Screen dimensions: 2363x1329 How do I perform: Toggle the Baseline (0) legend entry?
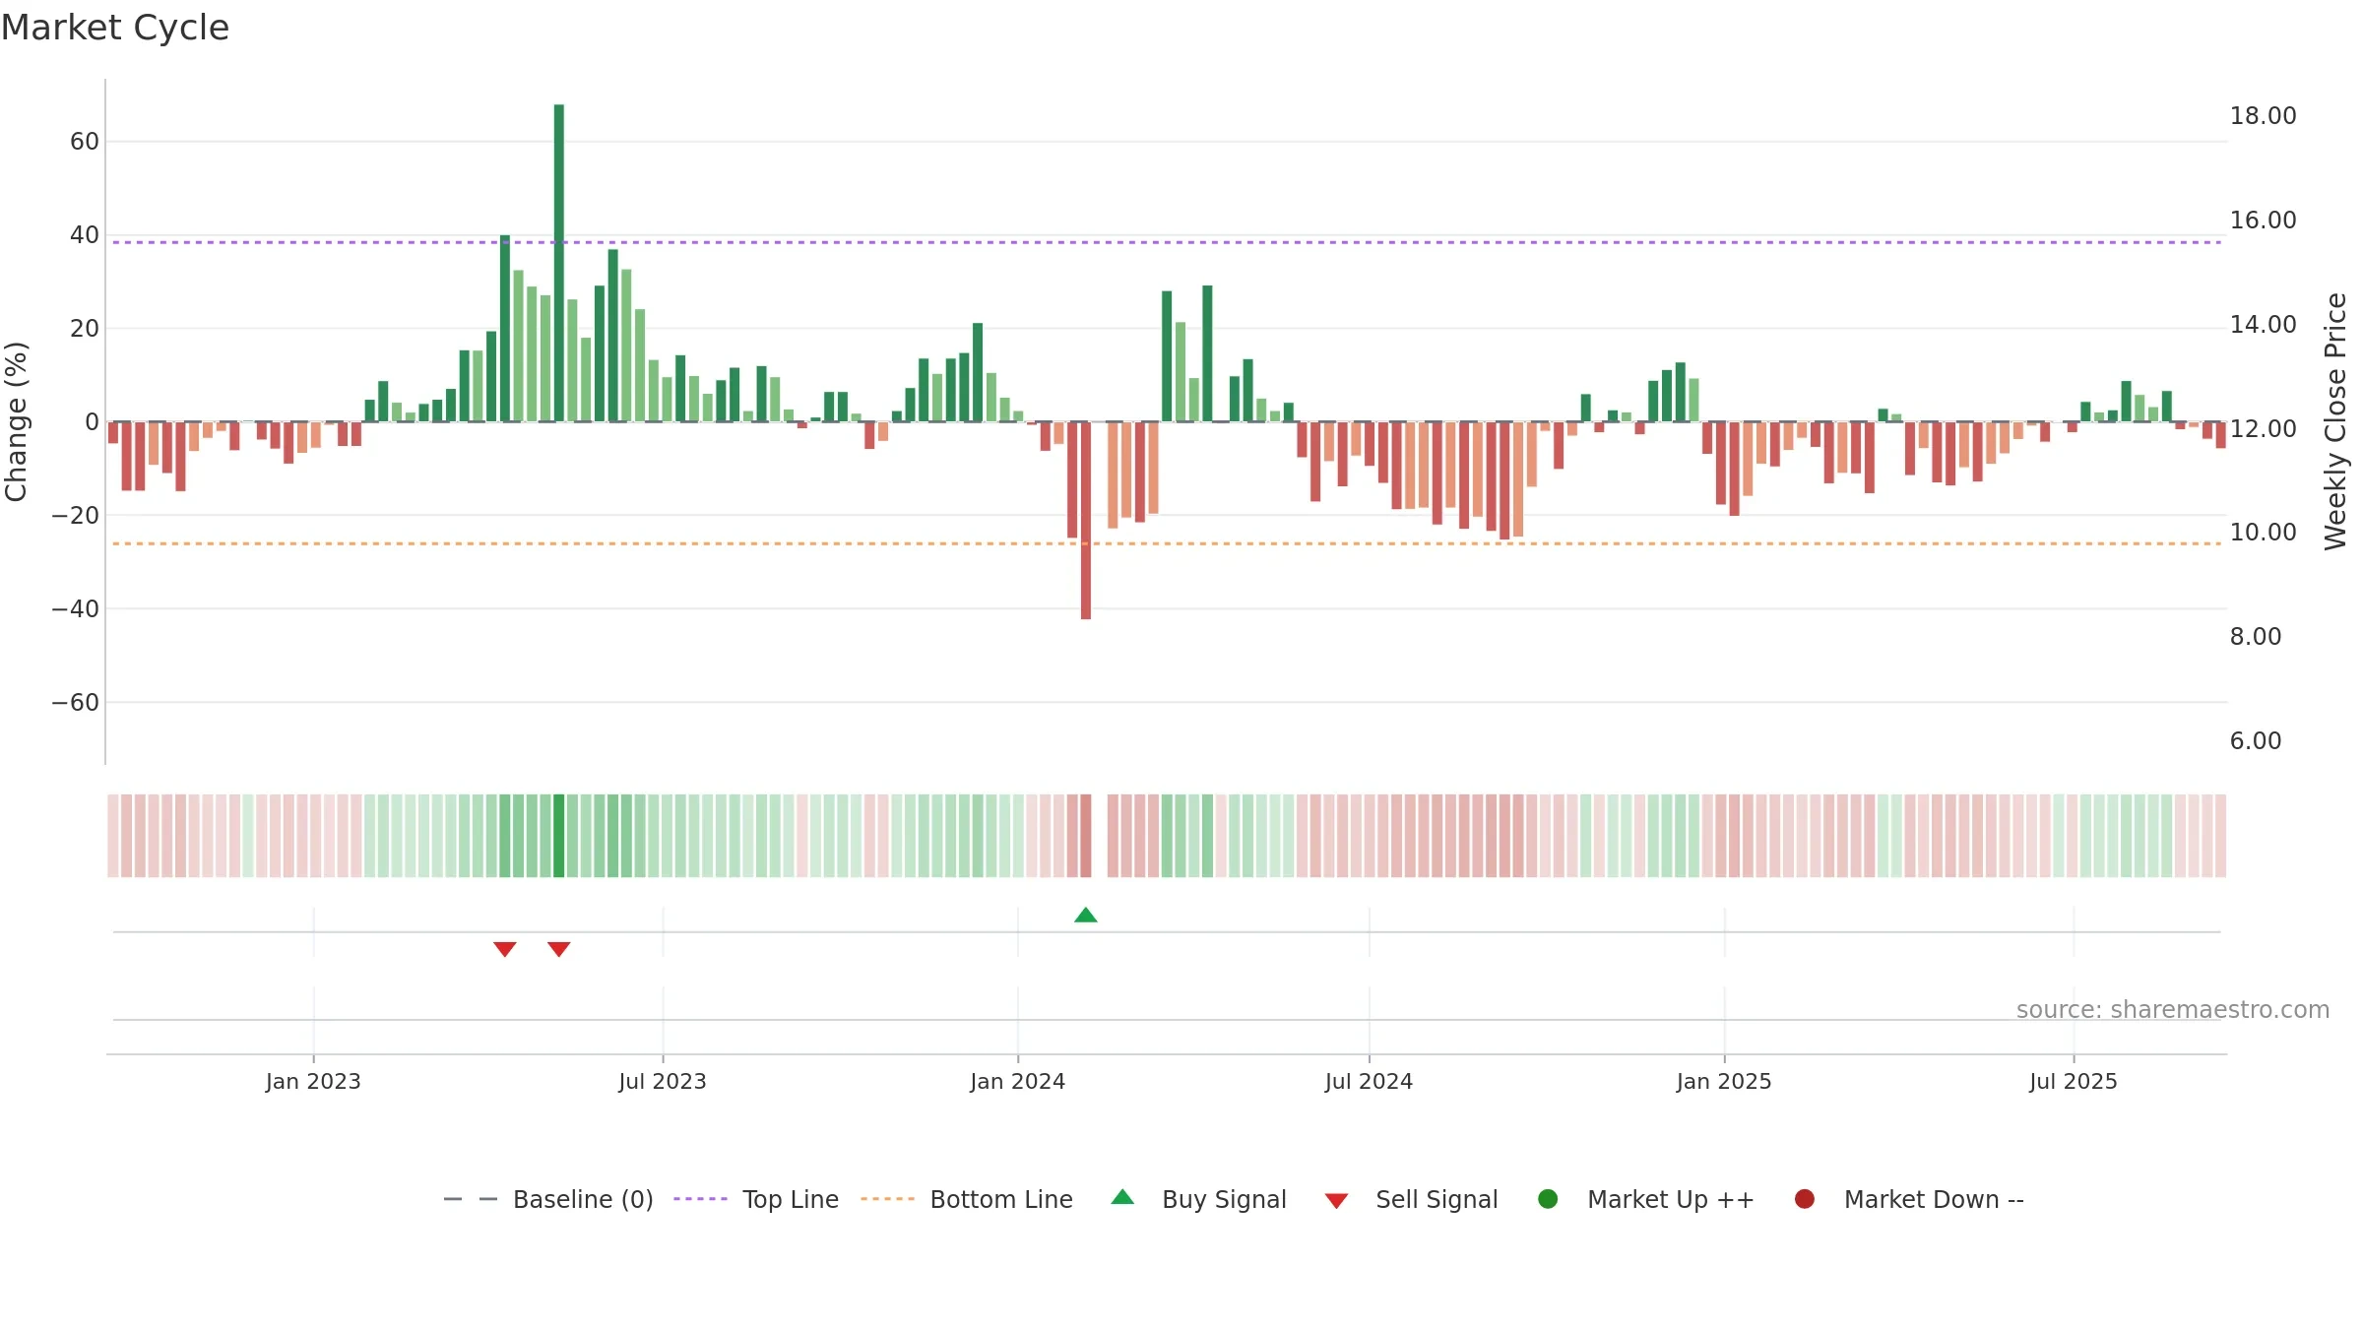tap(548, 1199)
